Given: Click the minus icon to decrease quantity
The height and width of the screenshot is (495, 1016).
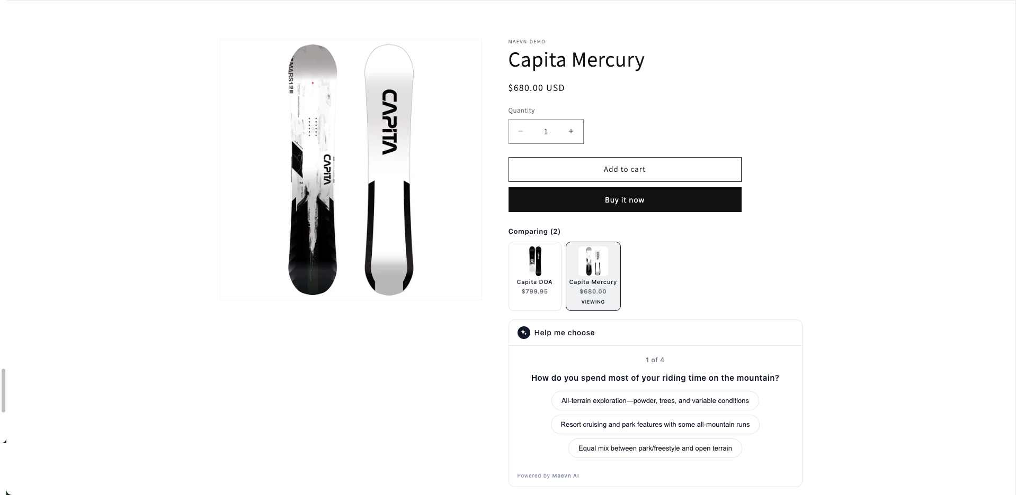Looking at the screenshot, I should coord(520,131).
